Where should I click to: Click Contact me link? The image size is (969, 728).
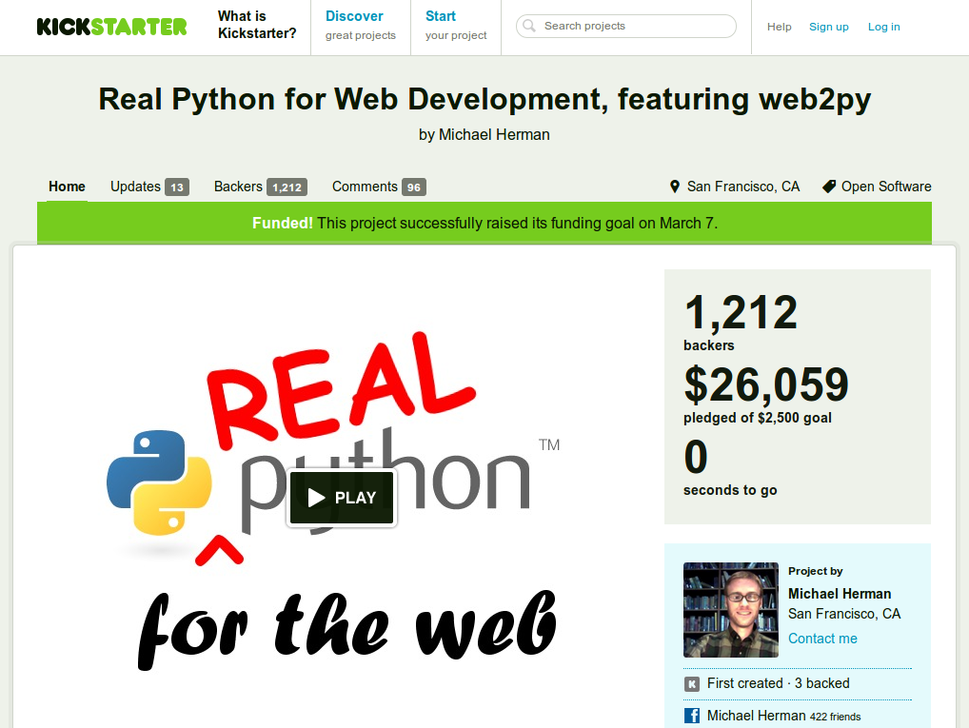[822, 639]
